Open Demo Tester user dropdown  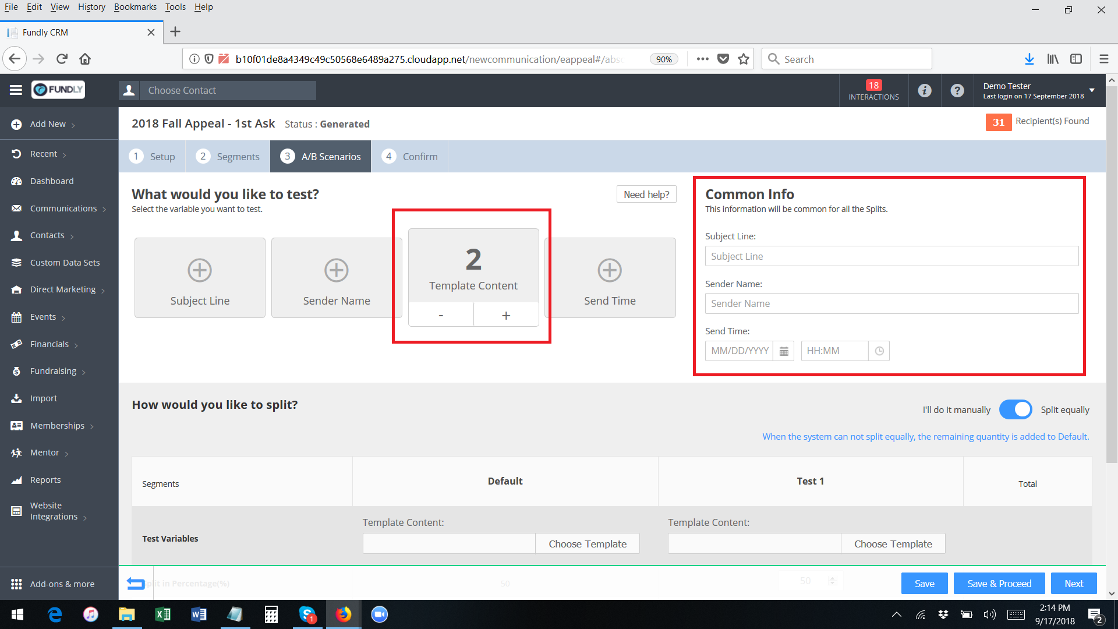point(1092,90)
